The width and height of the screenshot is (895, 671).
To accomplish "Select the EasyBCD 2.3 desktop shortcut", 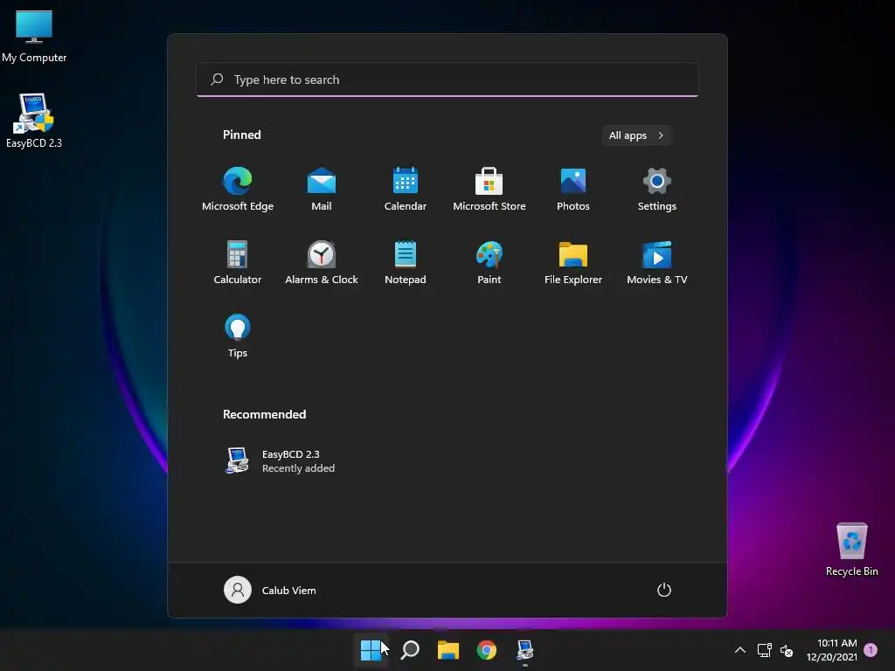I will click(x=34, y=121).
